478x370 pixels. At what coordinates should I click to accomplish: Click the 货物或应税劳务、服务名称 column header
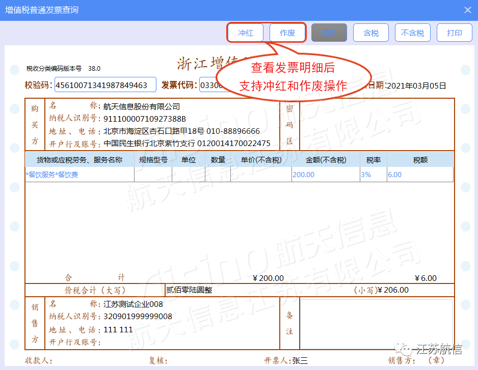(x=79, y=160)
